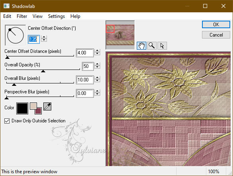Decrease Center Offset Direction value
The image size is (233, 176).
tap(44, 40)
